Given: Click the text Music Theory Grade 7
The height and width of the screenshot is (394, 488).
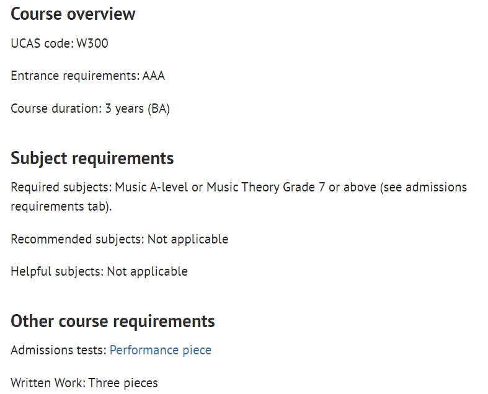Looking at the screenshot, I should point(266,188).
